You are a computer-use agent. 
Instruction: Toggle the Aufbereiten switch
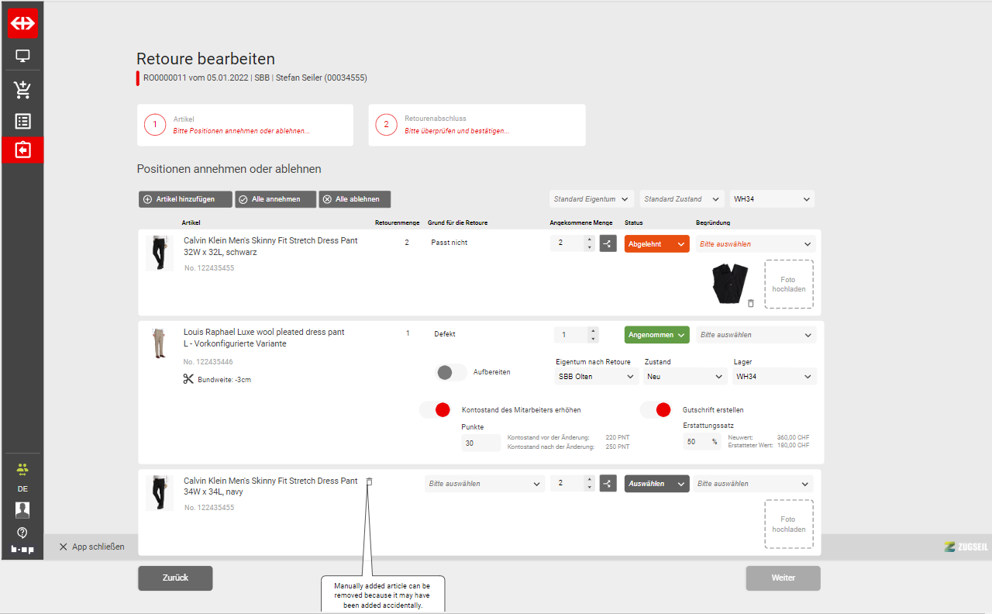(x=452, y=372)
